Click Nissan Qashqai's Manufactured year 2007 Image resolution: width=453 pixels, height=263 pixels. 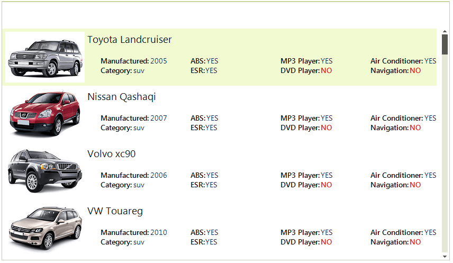tap(158, 118)
